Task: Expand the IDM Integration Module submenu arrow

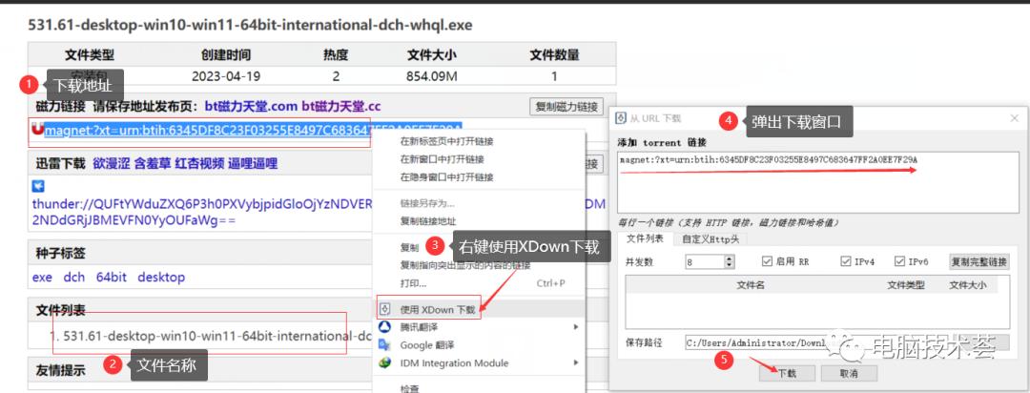Action: pyautogui.click(x=576, y=362)
